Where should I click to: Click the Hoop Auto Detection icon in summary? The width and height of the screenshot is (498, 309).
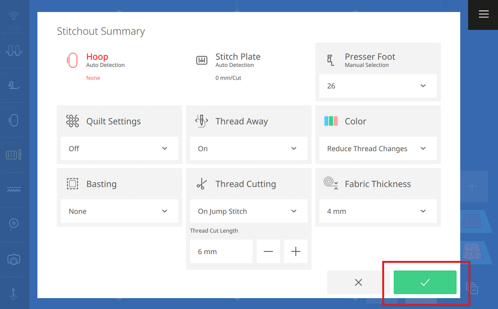coord(73,60)
